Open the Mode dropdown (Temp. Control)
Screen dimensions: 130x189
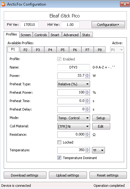(74, 118)
